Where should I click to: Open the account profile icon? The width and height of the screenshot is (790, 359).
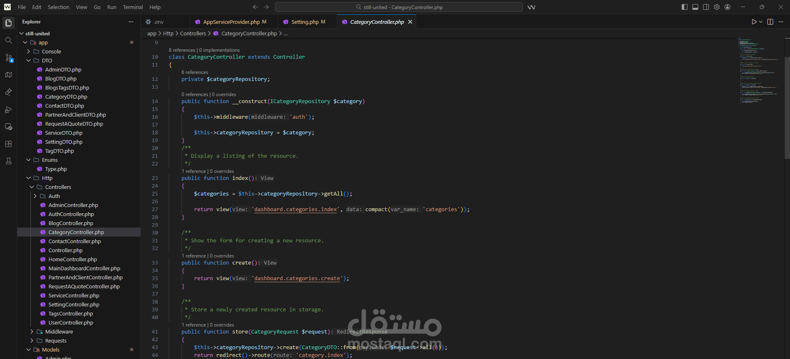[727, 7]
